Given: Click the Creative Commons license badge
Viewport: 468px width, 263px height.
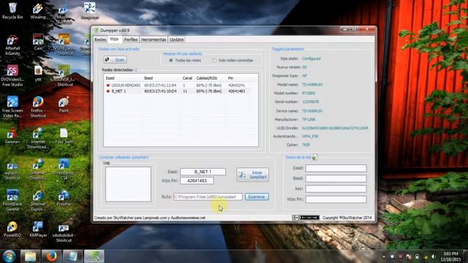Looking at the screenshot, I should click(306, 218).
